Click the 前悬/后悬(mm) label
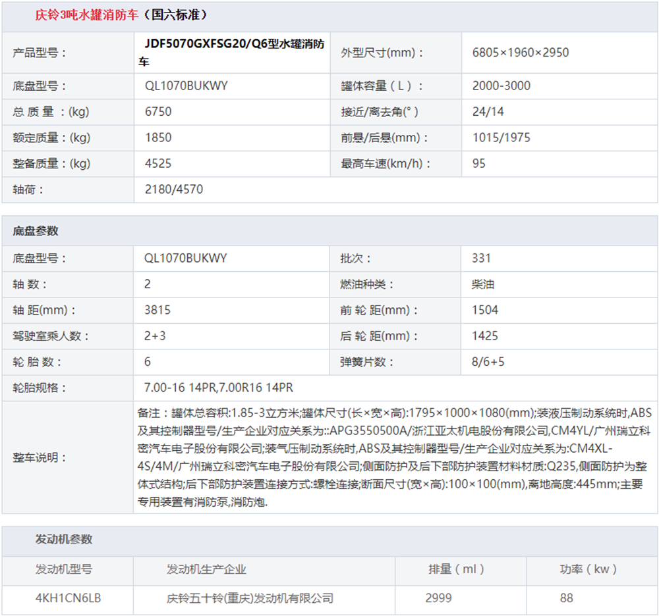This screenshot has height=616, width=659. [384, 138]
